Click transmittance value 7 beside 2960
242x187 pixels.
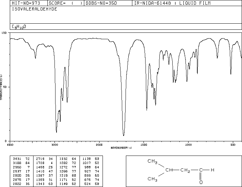coord(28,167)
